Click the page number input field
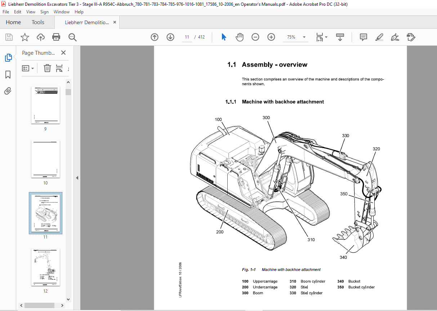 click(187, 37)
